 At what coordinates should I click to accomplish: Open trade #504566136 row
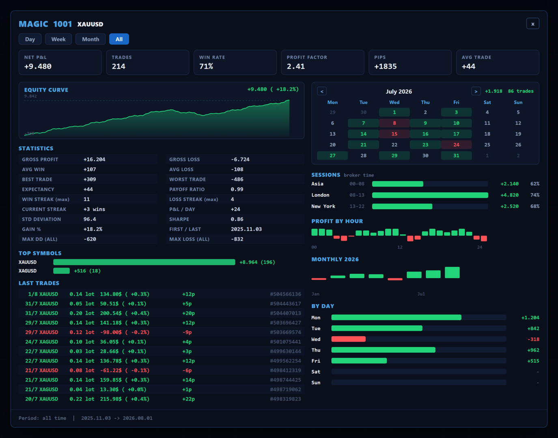pos(161,294)
